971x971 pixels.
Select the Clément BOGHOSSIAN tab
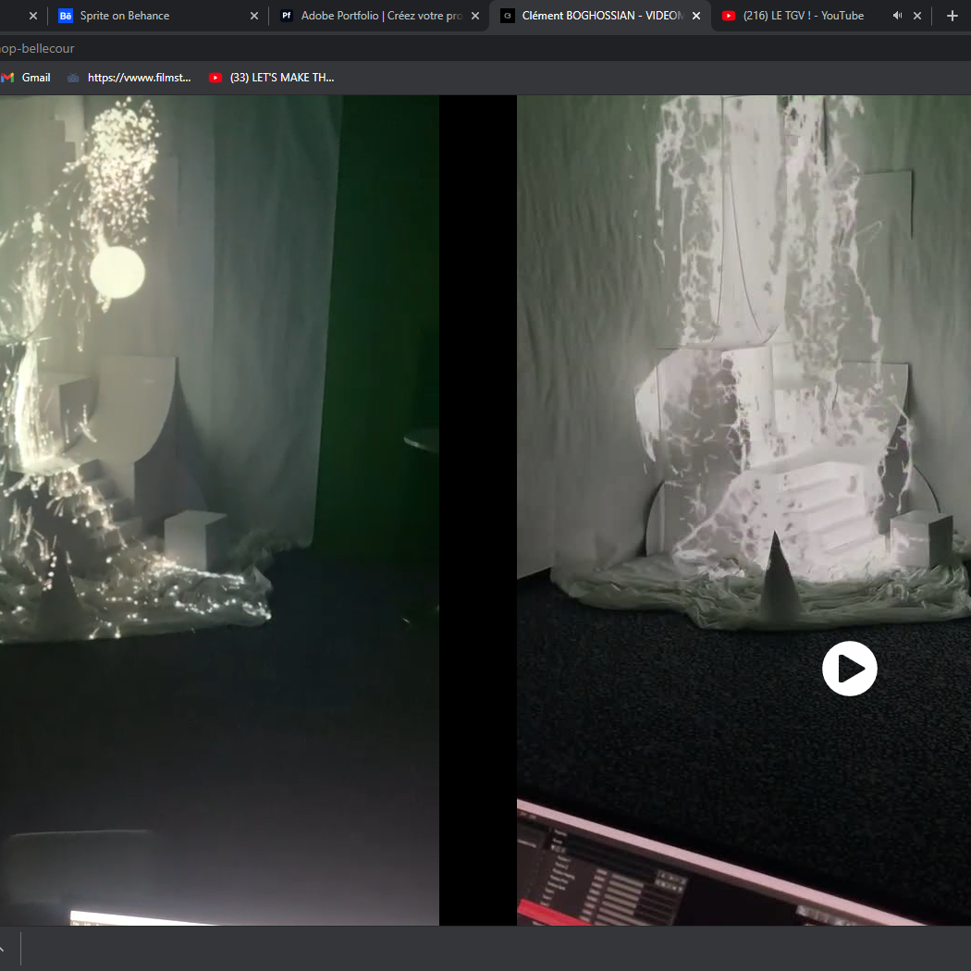(x=600, y=16)
